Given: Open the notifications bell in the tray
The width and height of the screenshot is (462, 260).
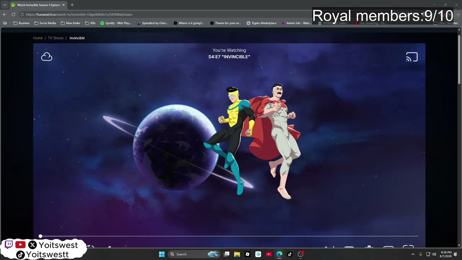Looking at the screenshot, I should coord(456,254).
